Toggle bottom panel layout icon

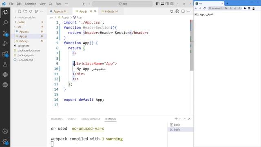(162, 4)
